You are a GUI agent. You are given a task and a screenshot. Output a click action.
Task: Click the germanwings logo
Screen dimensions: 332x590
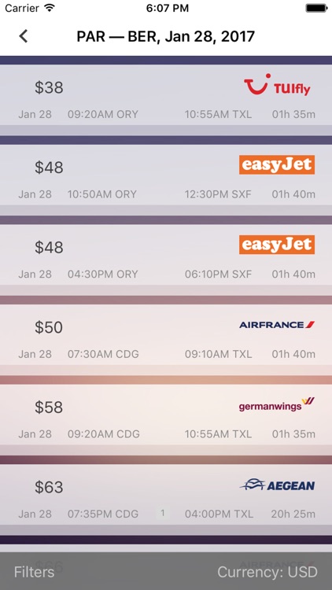tap(277, 404)
